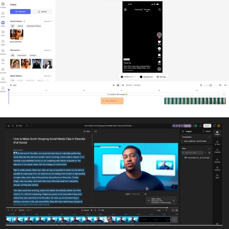This screenshot has height=229, width=229.
Task: Toggle the grid view icon in Files
Action: (x=209, y=153)
